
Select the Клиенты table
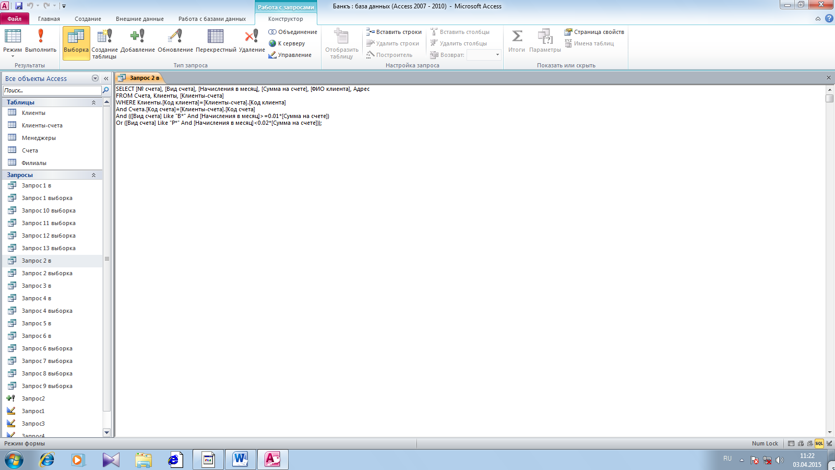coord(52,113)
